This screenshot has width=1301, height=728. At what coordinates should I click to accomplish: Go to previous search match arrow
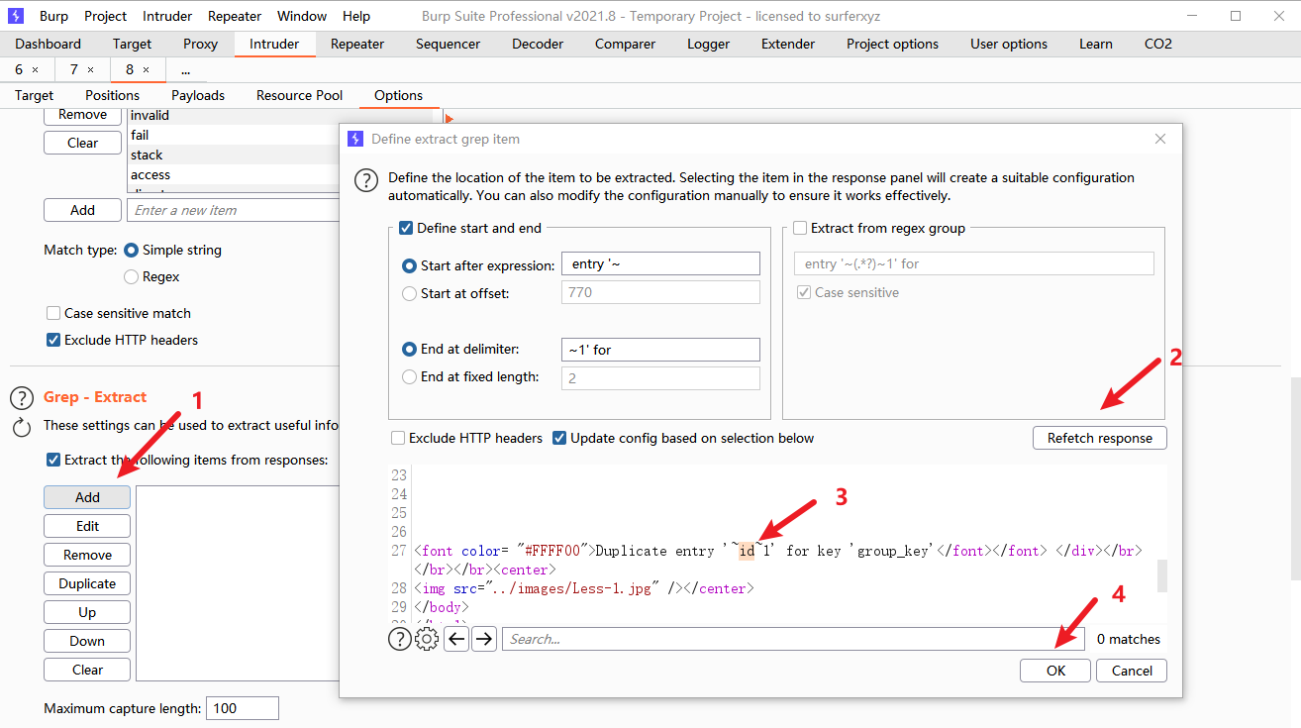coord(456,639)
